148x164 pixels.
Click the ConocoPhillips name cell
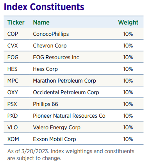click(51, 34)
